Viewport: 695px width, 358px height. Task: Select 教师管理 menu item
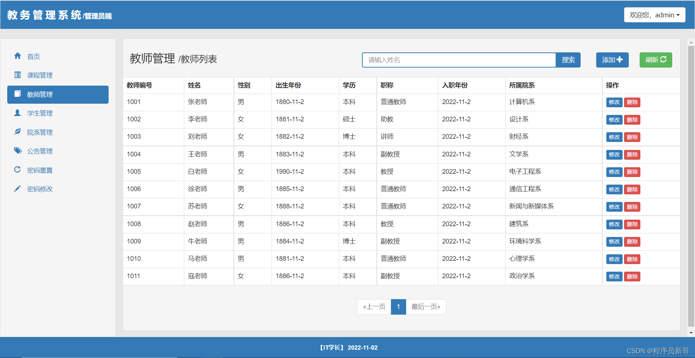(58, 94)
